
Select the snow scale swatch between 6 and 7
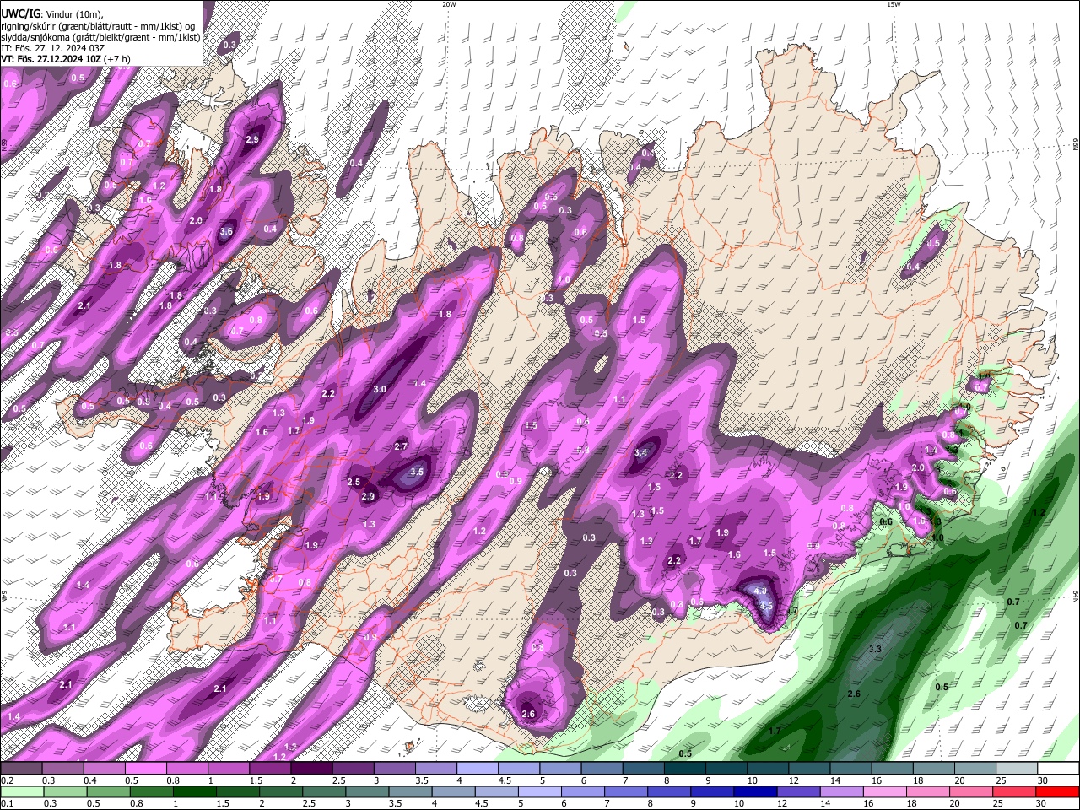[602, 769]
